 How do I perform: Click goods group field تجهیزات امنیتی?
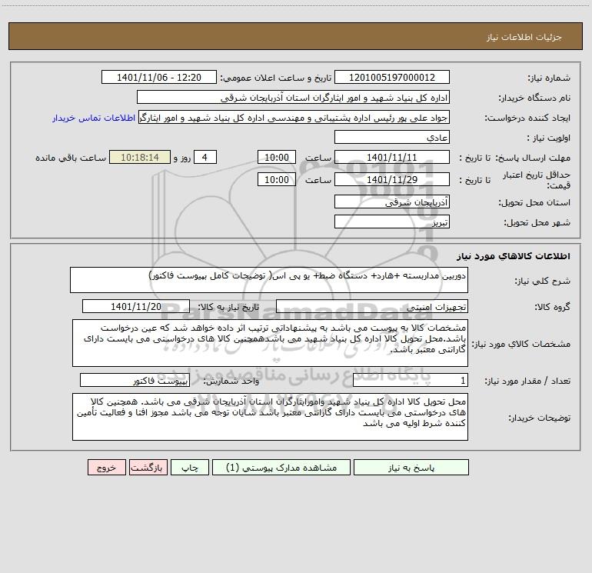pos(372,306)
